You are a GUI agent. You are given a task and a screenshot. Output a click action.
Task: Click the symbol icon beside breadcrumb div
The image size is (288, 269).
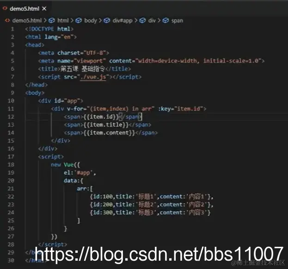coord(142,20)
